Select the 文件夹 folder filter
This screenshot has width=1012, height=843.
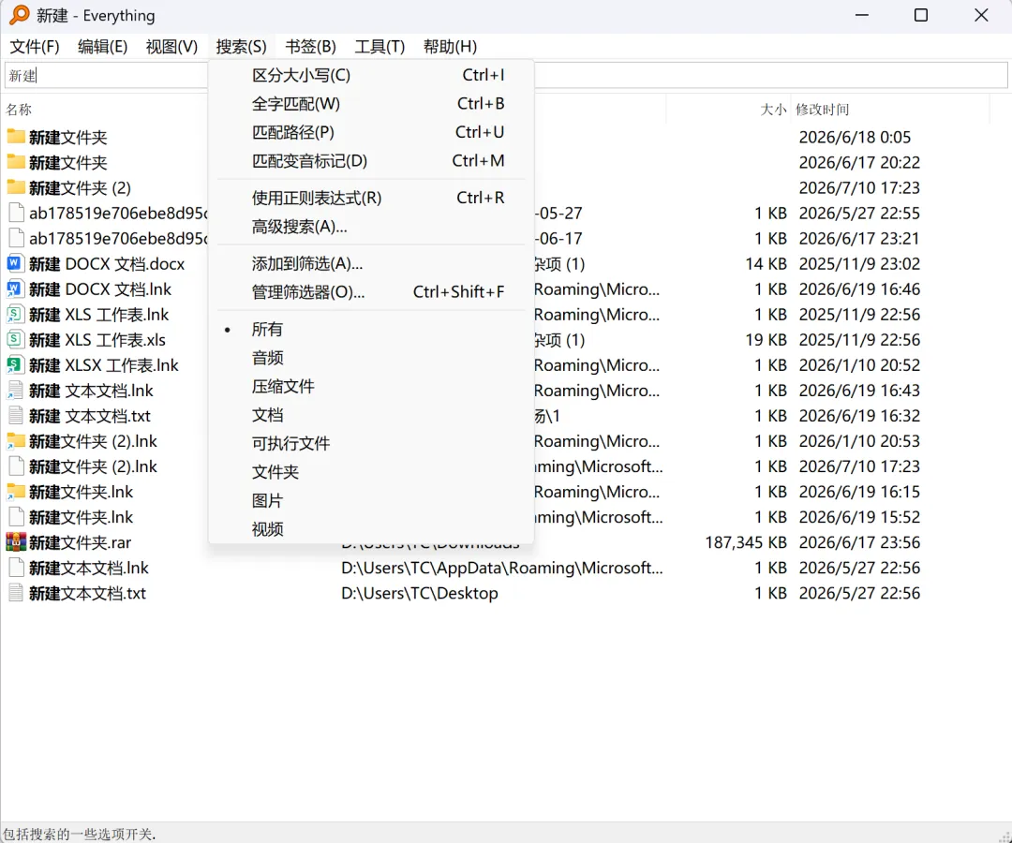tap(371, 472)
